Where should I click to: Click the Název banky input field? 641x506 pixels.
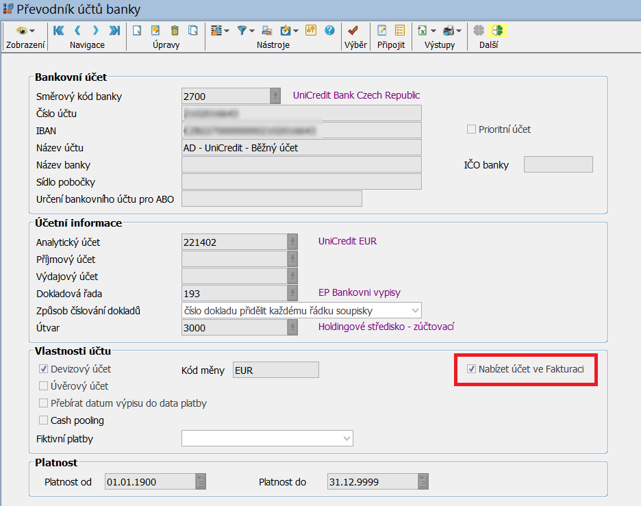[301, 164]
